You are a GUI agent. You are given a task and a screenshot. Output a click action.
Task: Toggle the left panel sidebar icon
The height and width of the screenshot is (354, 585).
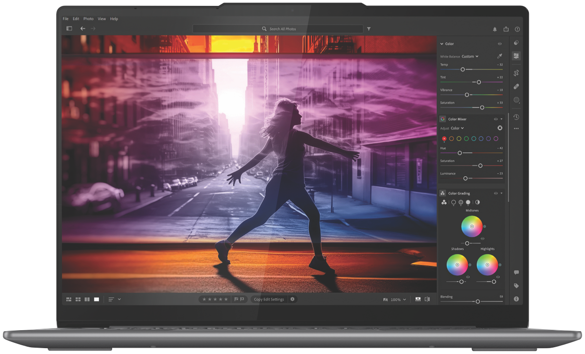coord(69,29)
